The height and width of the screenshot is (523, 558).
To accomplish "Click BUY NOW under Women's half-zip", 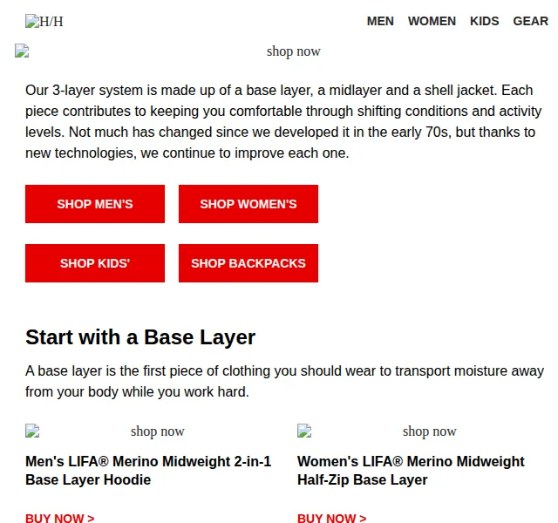I will pos(331,518).
